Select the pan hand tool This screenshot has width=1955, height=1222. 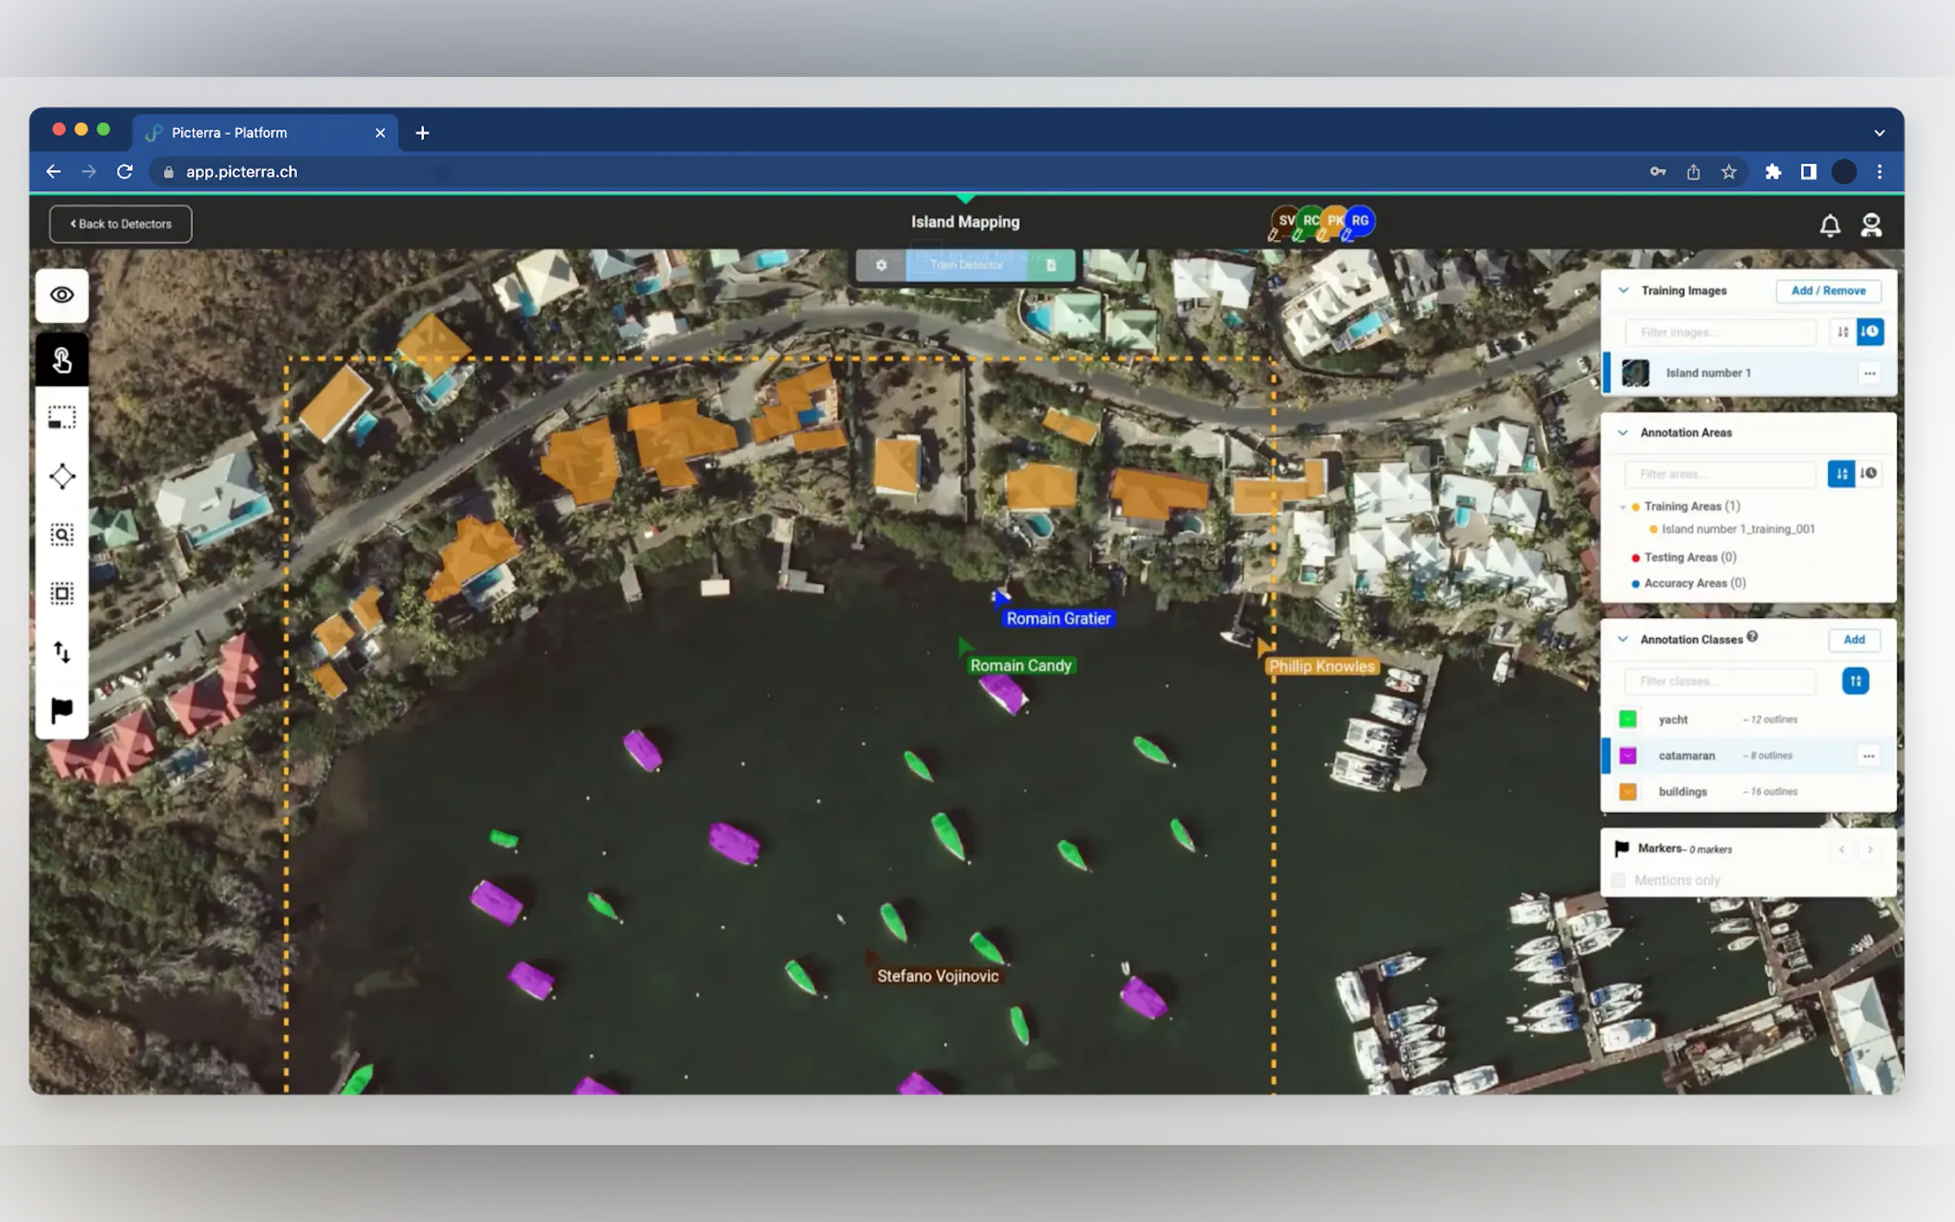(x=62, y=359)
